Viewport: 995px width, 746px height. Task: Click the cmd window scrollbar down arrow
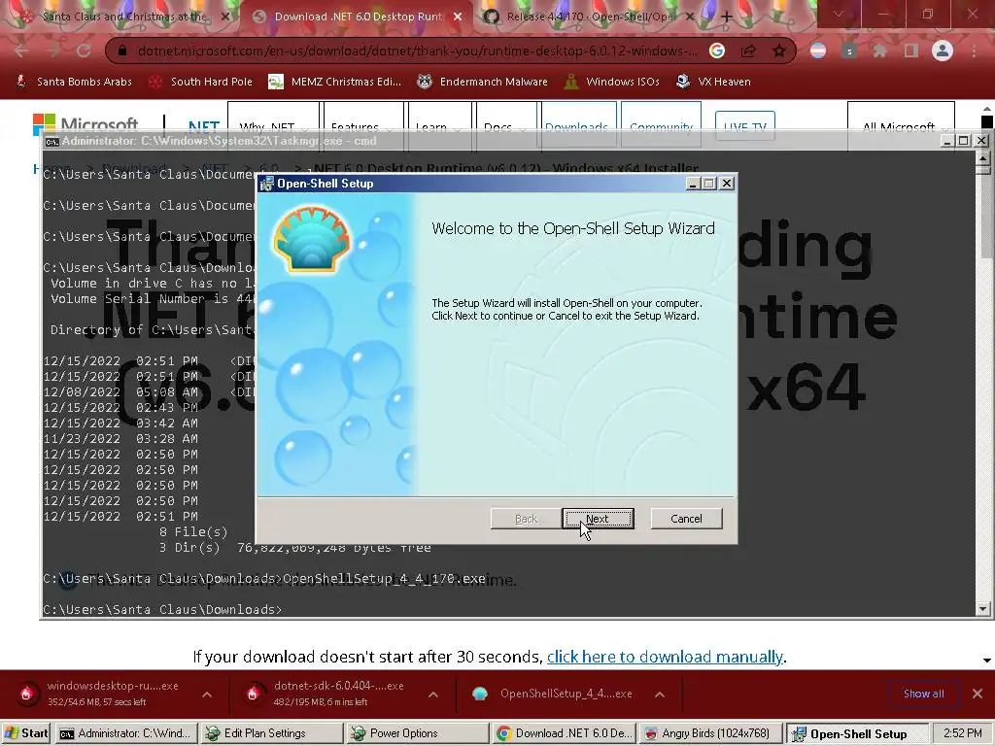click(983, 608)
